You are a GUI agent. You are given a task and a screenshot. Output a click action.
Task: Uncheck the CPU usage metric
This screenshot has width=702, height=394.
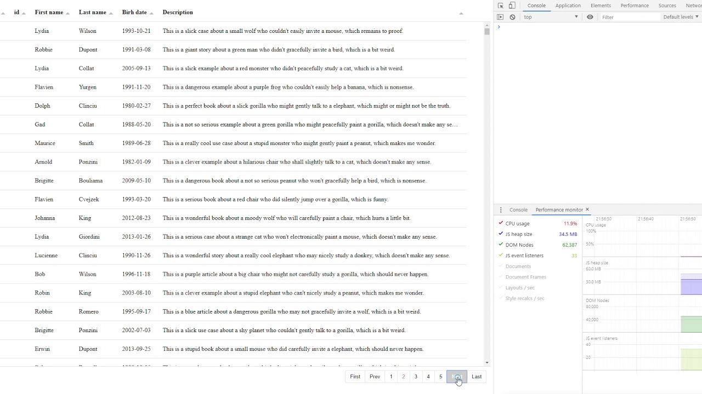501,223
